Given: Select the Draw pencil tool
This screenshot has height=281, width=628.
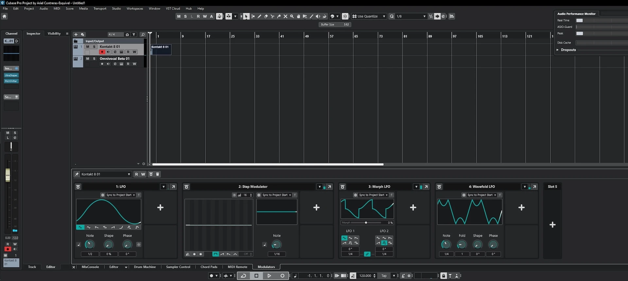Looking at the screenshot, I should click(x=259, y=16).
